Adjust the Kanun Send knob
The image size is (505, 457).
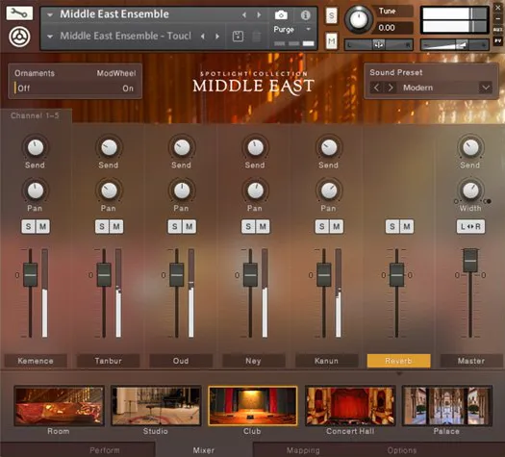(x=329, y=147)
